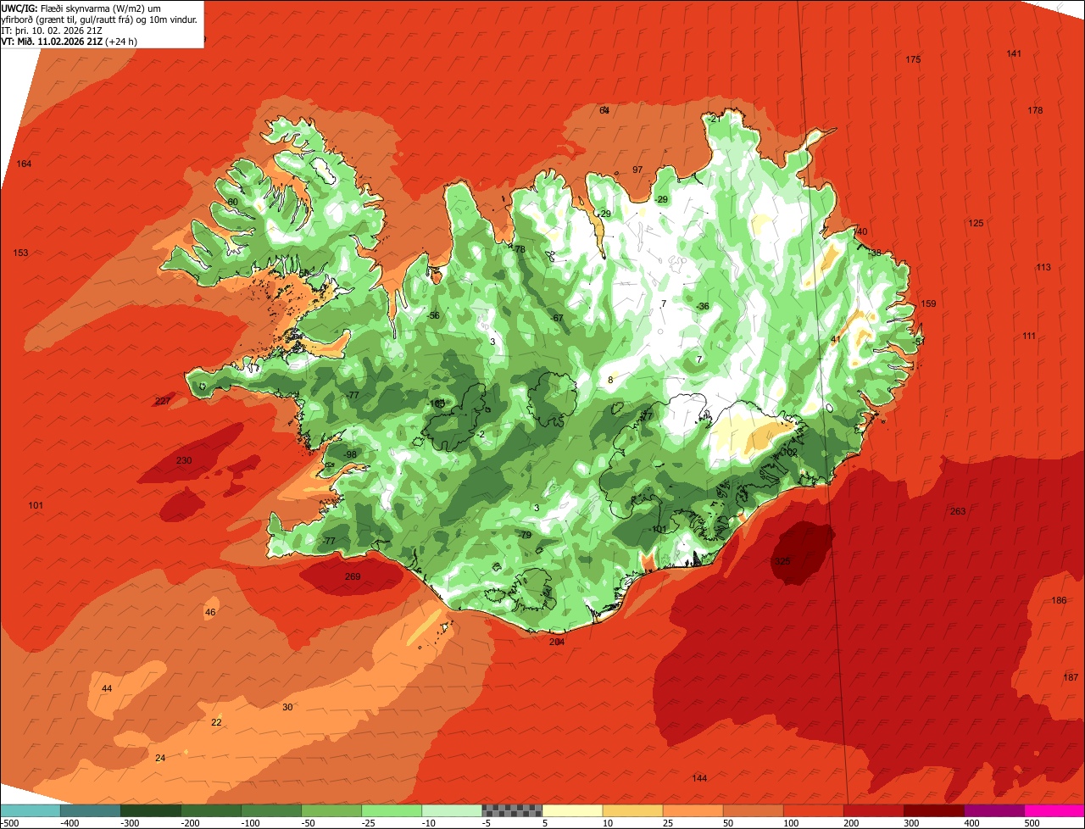Pick the purple swatch between 400 and 500
This screenshot has height=829, width=1085.
coord(993,810)
